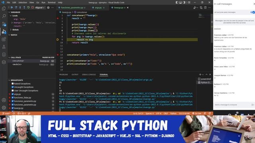Click Run Python File play icon in editor
255x143 pixels.
tap(195, 8)
